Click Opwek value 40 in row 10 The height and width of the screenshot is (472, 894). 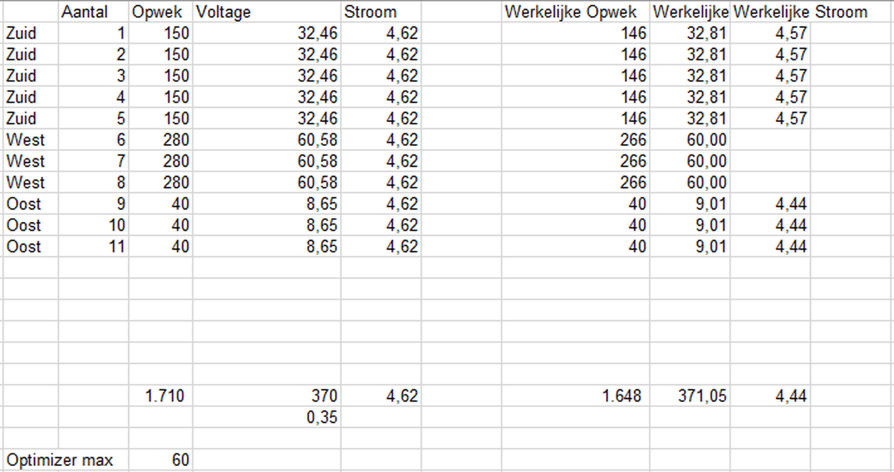[160, 225]
